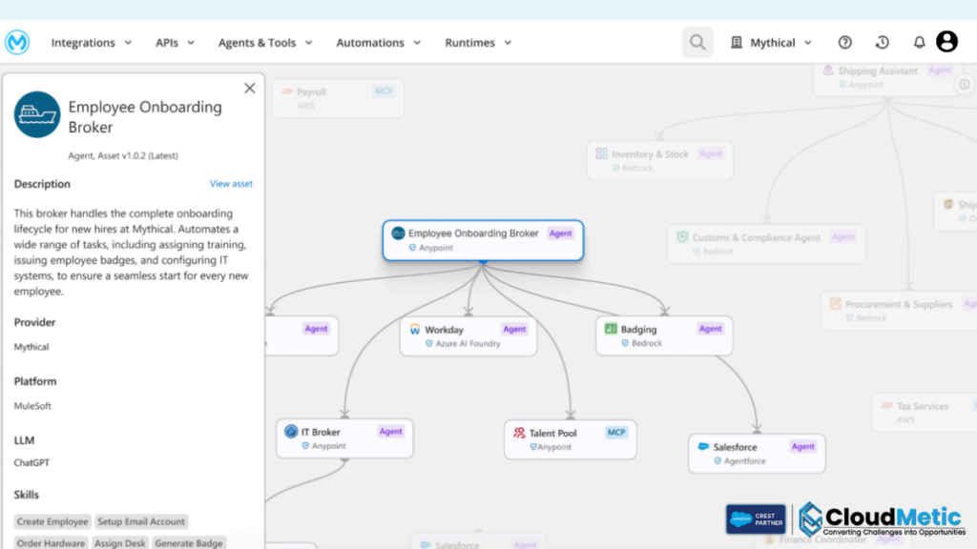Open the user profile avatar
The image size is (977, 549).
coord(947,42)
